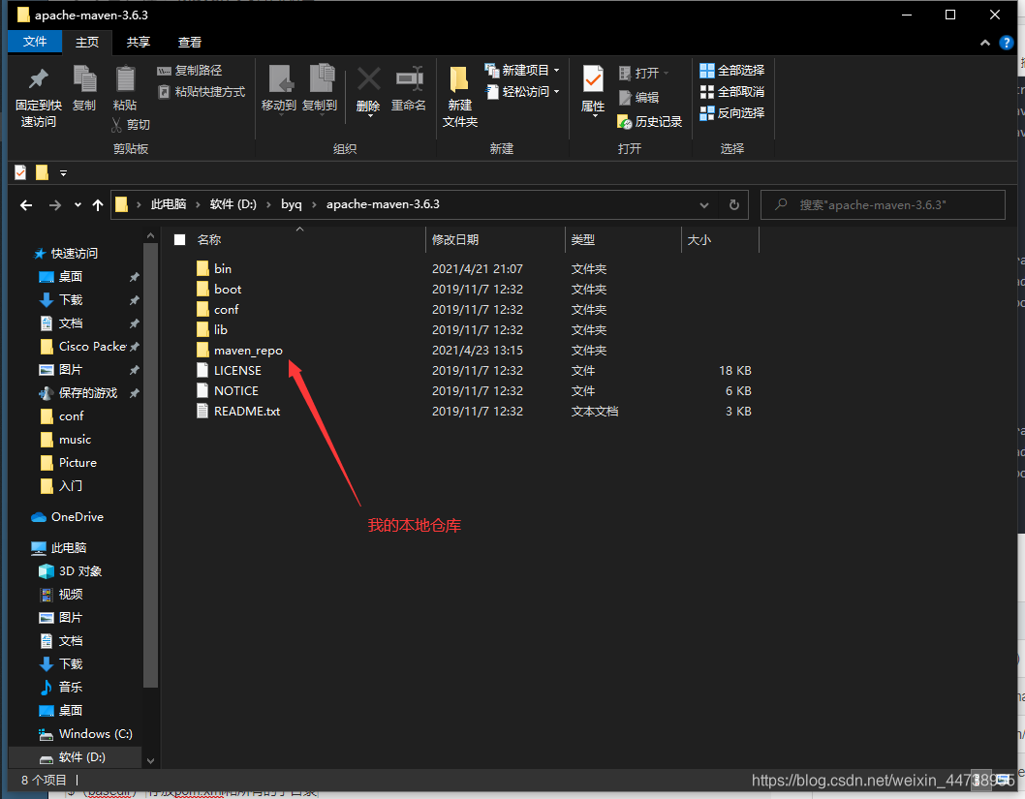Click the Back navigation arrow

[x=26, y=205]
